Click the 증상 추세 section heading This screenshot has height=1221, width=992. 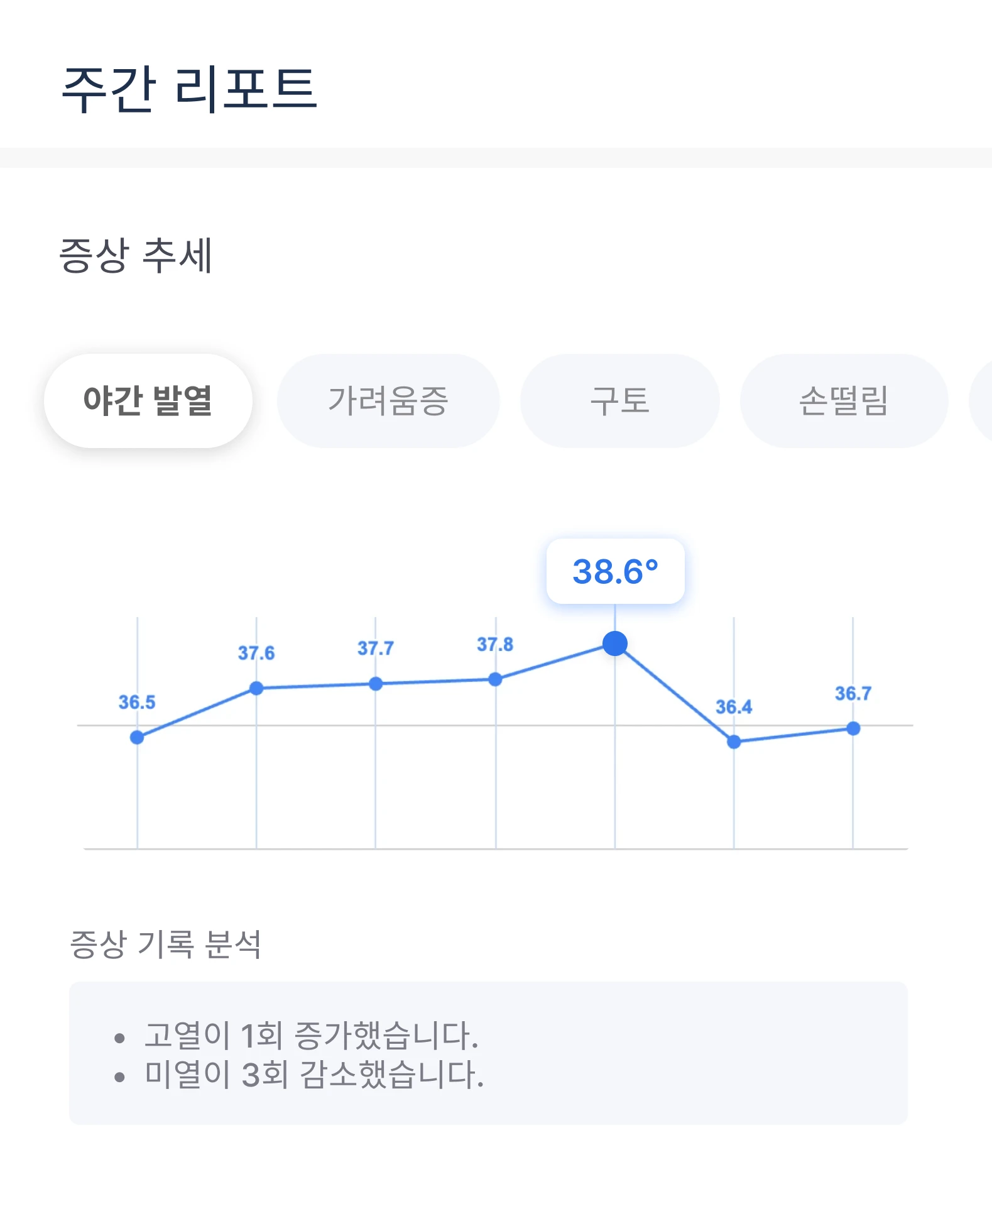(x=136, y=255)
